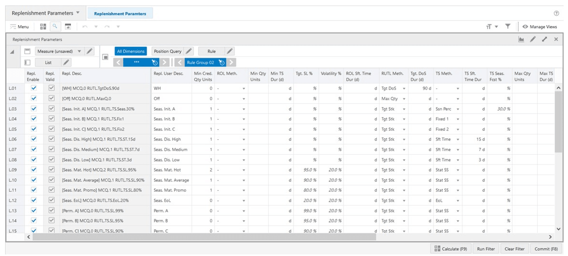Select the magnifier search icon in the toolbar
The image size is (568, 256).
click(x=55, y=27)
